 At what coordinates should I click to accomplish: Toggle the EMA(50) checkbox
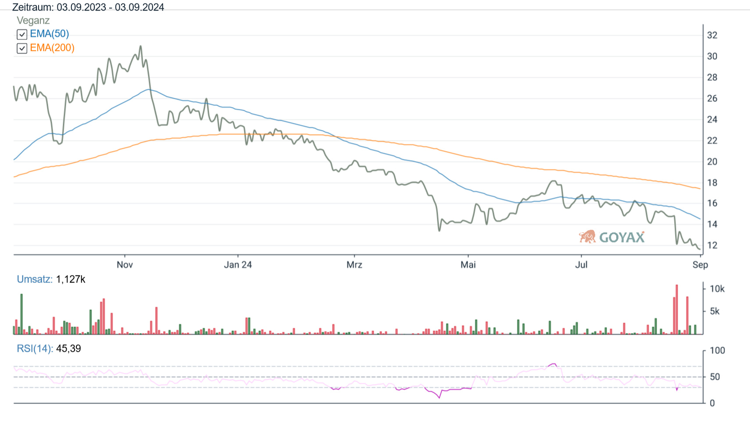(x=22, y=34)
